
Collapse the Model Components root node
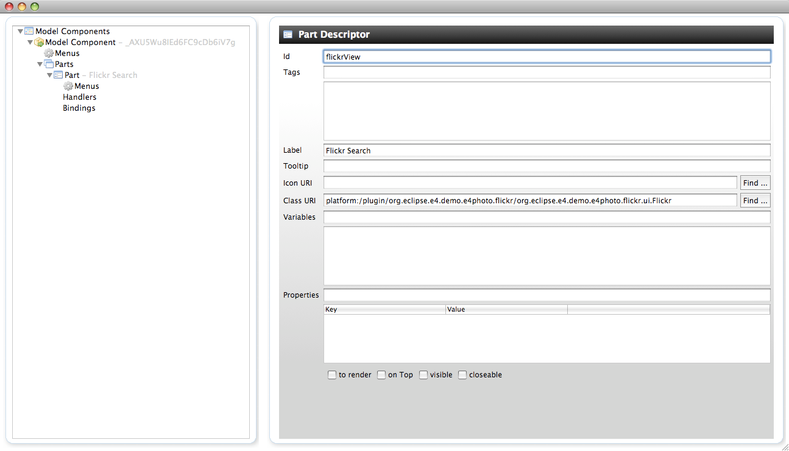[x=21, y=31]
